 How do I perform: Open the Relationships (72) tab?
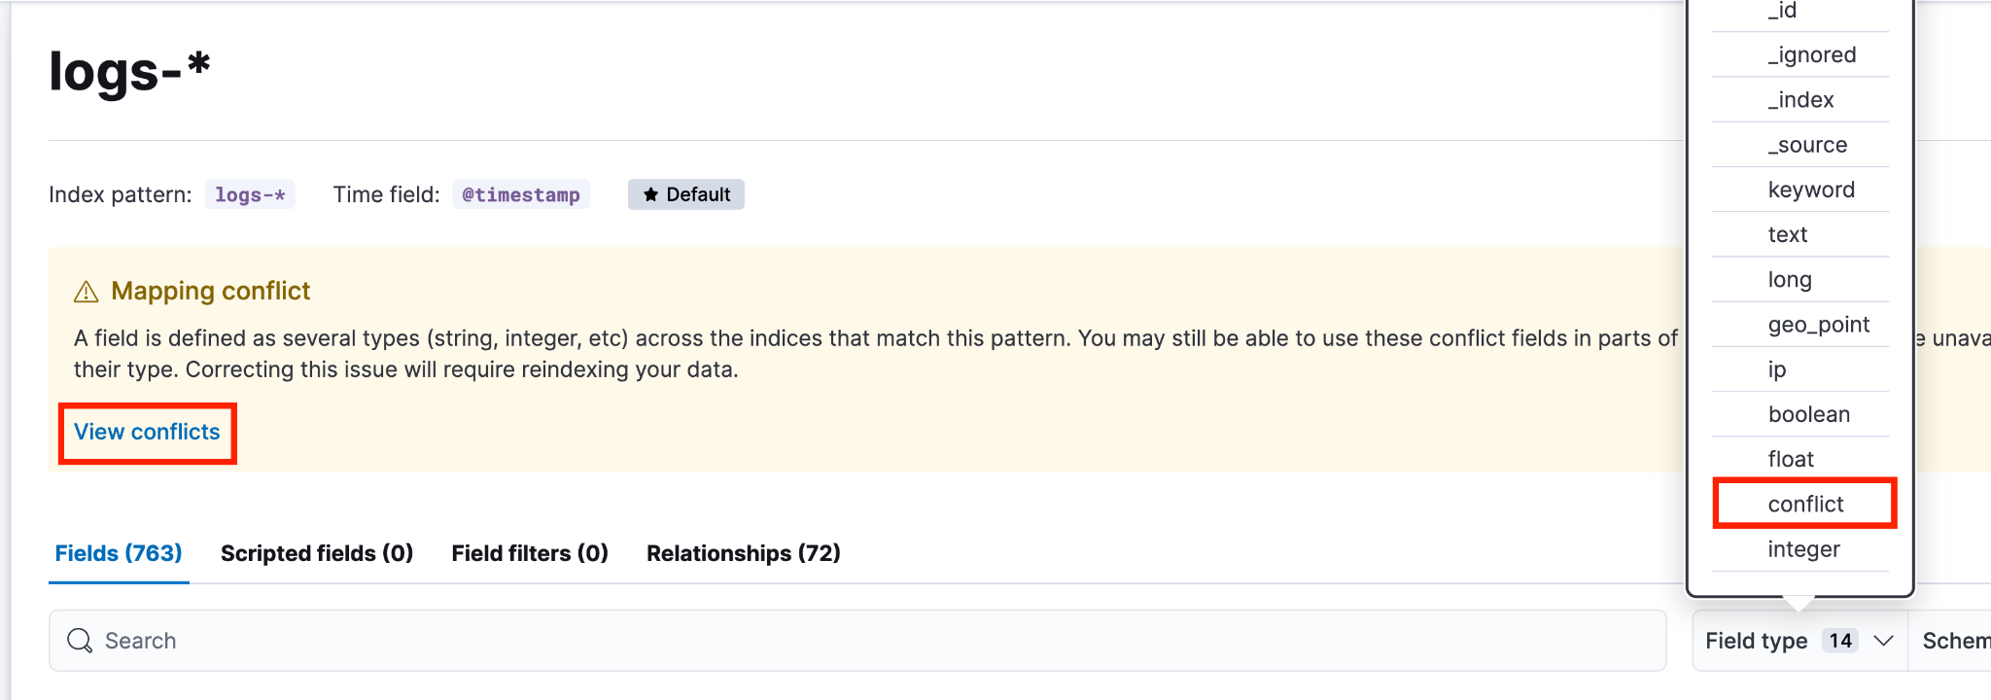pos(744,553)
